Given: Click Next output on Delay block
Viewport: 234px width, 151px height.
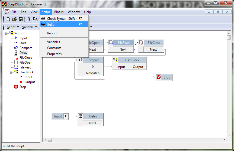Looking at the screenshot, I should [x=93, y=123].
